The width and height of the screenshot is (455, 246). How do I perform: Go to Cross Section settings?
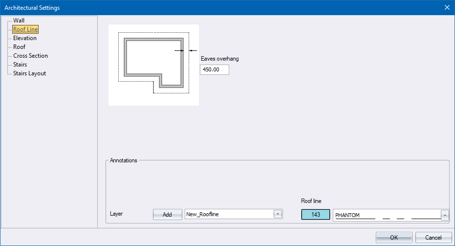[x=30, y=56]
